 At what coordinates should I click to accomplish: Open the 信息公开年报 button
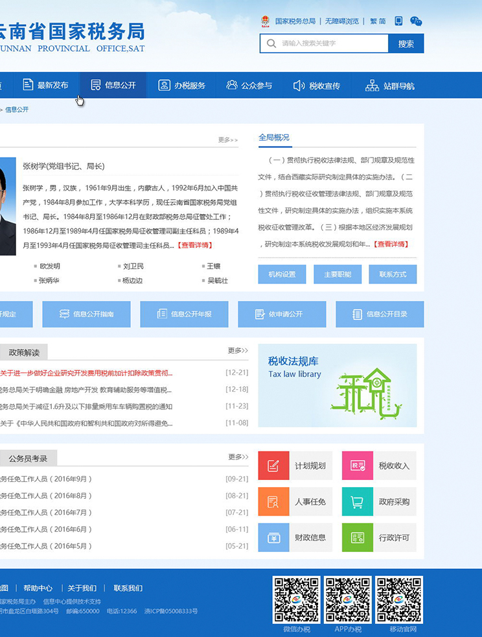[x=184, y=315]
